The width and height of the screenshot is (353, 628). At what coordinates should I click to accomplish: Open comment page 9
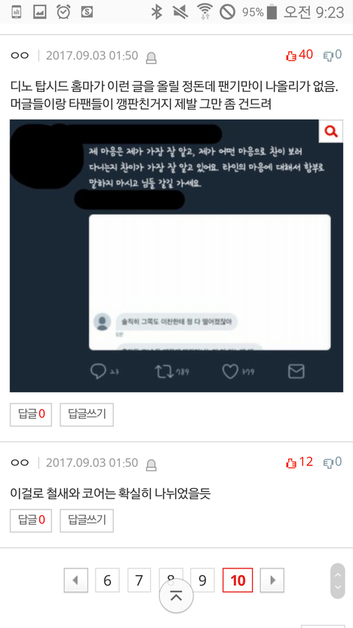202,580
